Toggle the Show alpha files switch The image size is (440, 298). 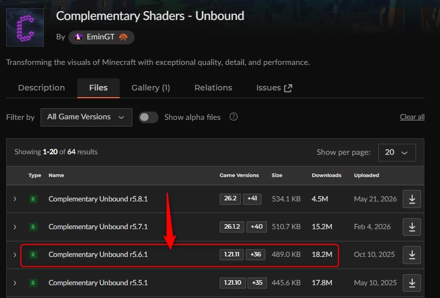click(149, 117)
